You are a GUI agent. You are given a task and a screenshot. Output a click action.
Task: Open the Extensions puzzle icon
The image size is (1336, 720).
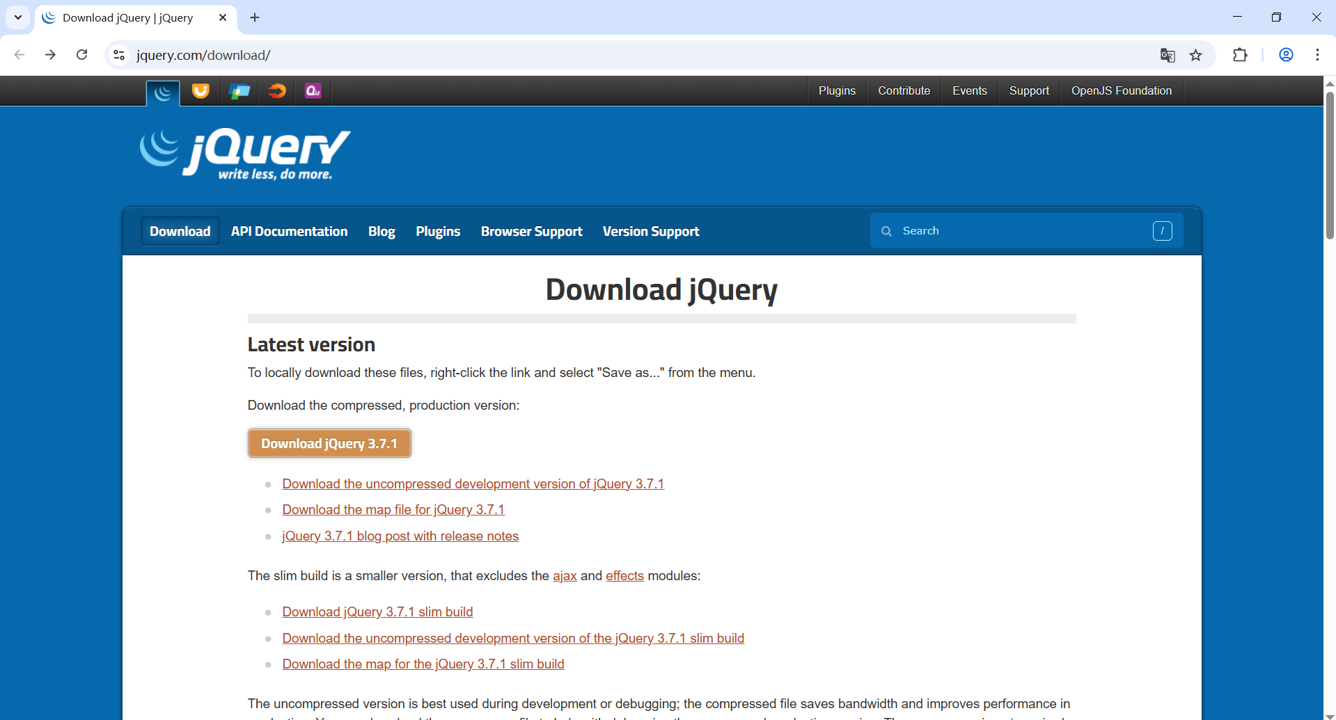coord(1240,55)
